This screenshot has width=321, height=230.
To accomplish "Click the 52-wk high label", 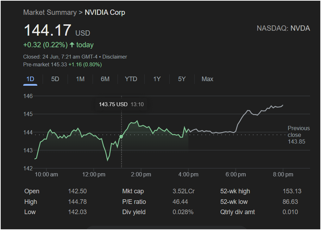I will [235, 191].
